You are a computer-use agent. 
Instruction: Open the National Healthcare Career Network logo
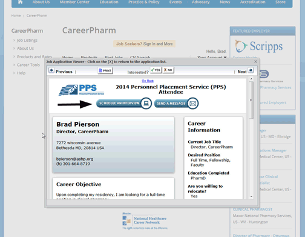tap(145, 221)
